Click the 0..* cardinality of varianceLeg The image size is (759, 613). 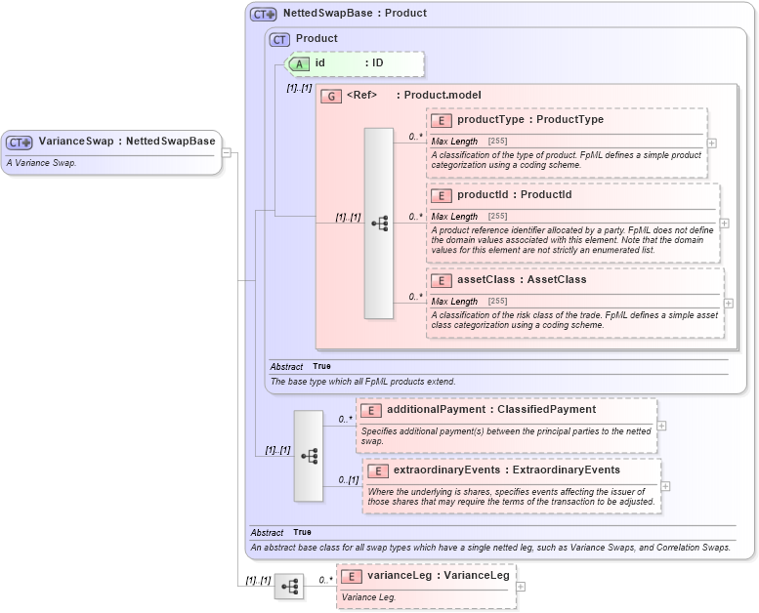pyautogui.click(x=325, y=580)
